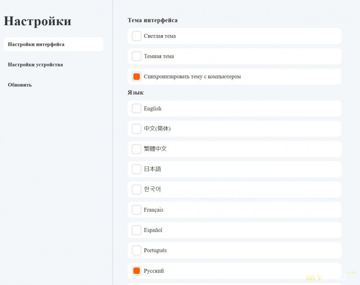Select the Português language checkbox

[x=136, y=250]
